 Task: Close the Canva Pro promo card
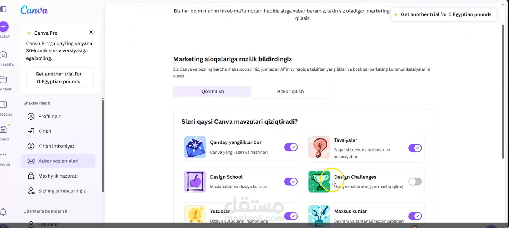coord(91,32)
